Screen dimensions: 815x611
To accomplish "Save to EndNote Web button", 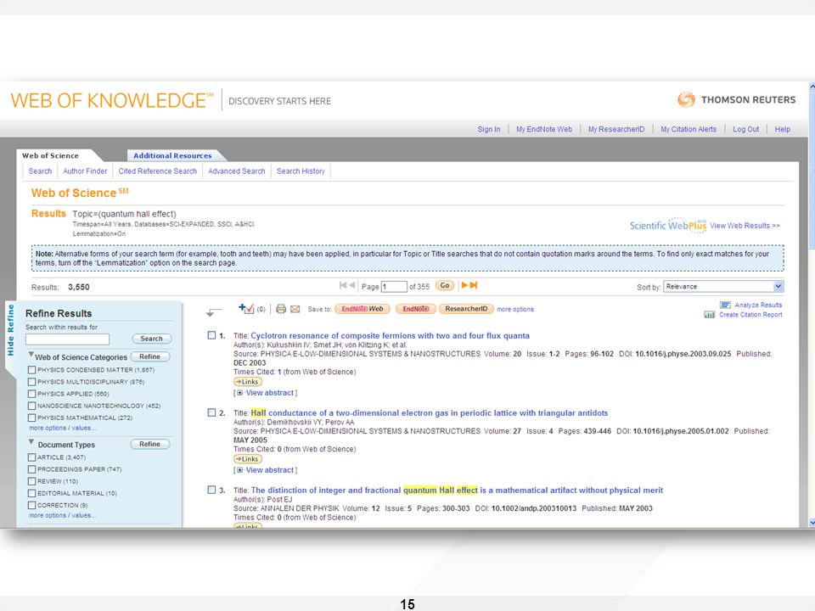I will coord(363,309).
